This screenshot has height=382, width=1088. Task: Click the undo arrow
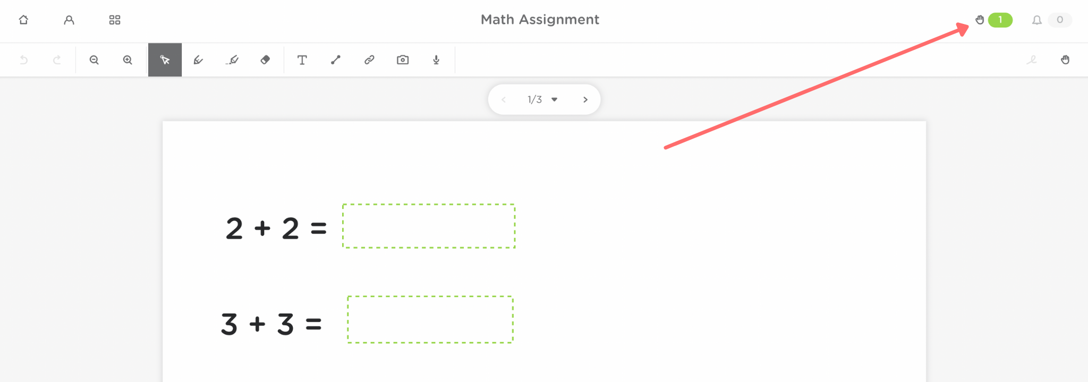(24, 60)
